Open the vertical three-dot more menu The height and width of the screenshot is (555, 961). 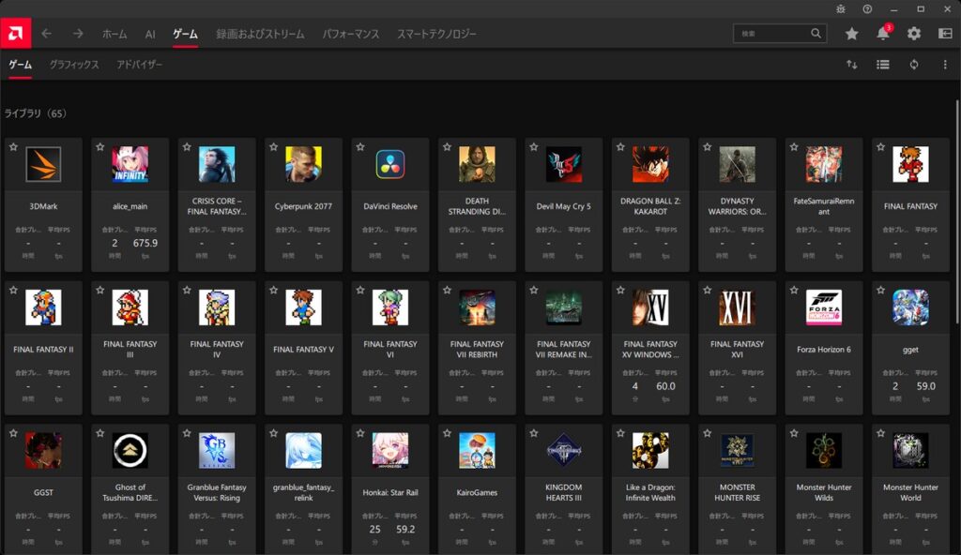pos(945,65)
